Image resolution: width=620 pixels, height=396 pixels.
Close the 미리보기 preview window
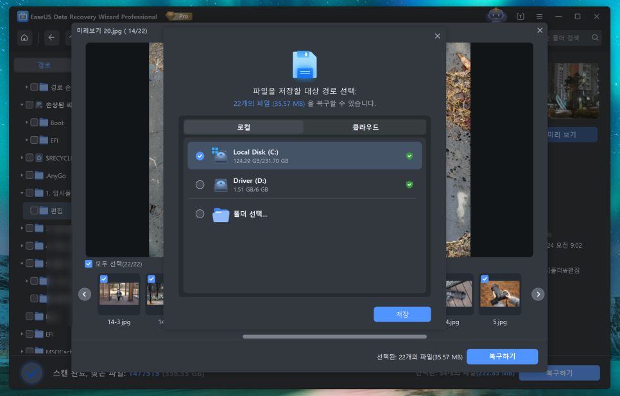click(x=540, y=30)
